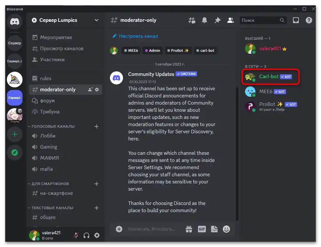
Task: Open user settings gear icon
Action: click(97, 235)
